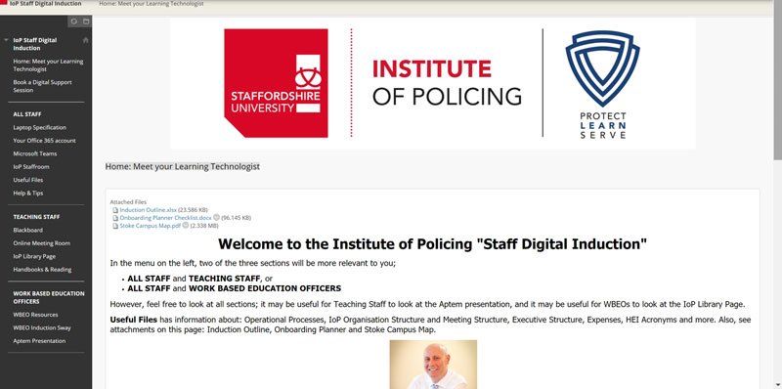Open the Microsoft Teams menu item

click(35, 153)
